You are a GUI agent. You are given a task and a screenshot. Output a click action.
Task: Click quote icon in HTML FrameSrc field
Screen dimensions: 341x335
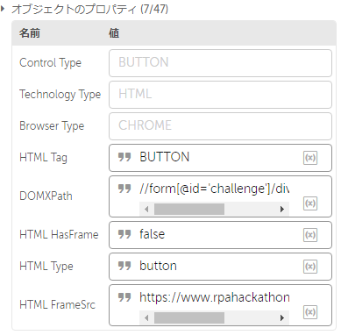point(124,297)
